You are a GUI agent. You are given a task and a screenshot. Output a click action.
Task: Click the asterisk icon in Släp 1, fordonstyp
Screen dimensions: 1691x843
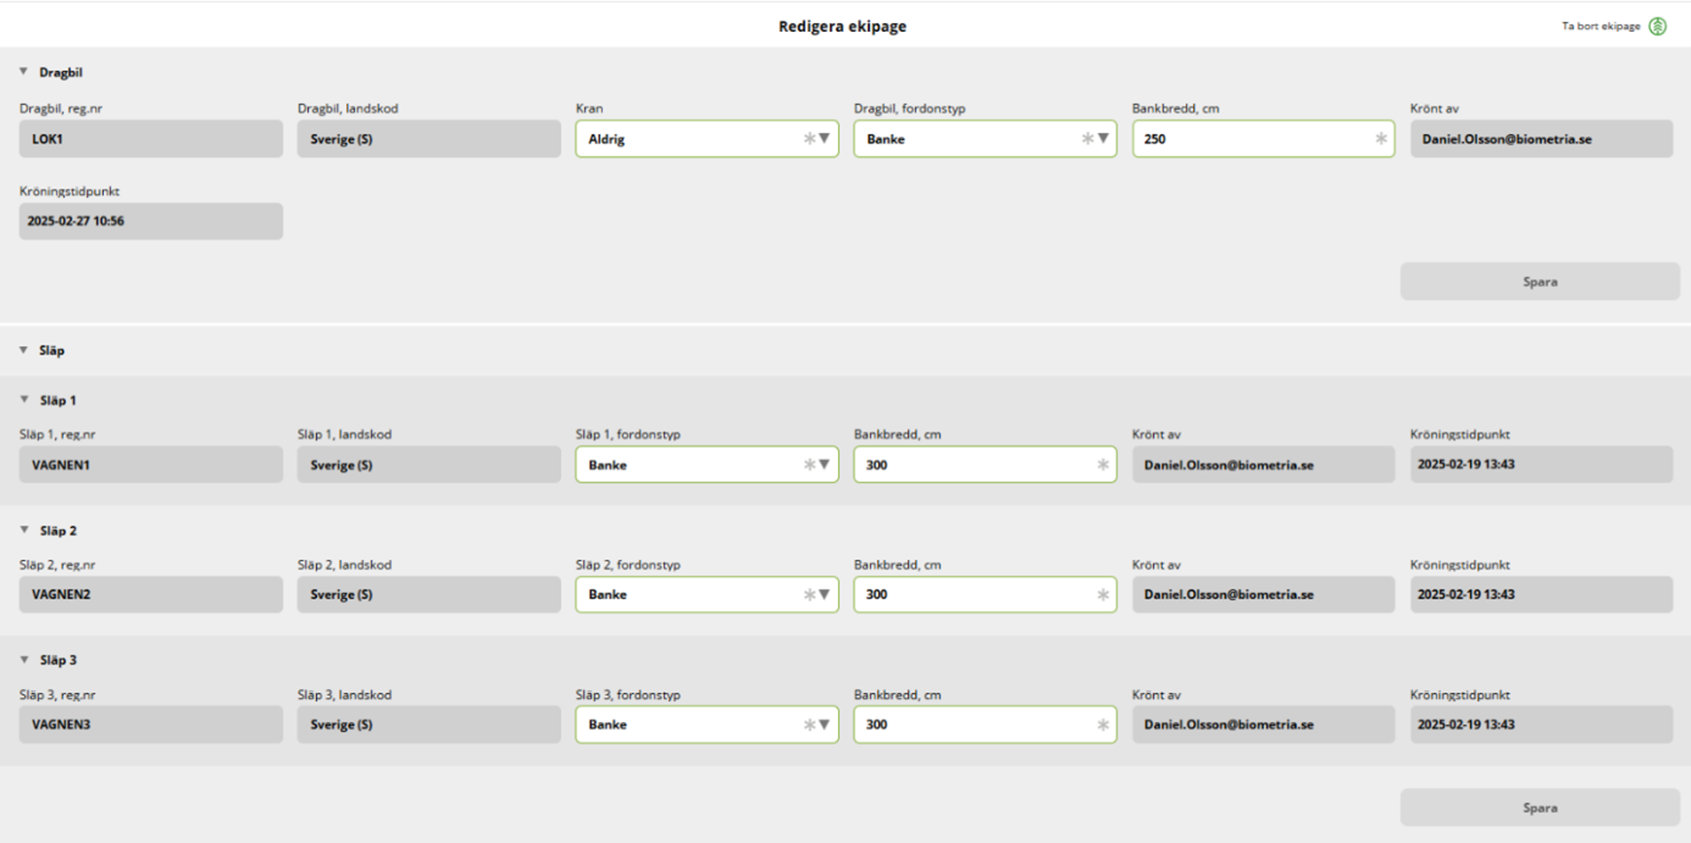[x=809, y=464]
